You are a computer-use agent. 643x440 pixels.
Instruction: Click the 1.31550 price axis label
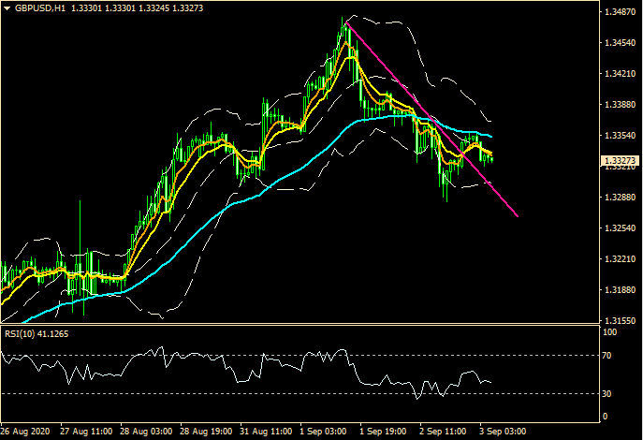pos(619,321)
